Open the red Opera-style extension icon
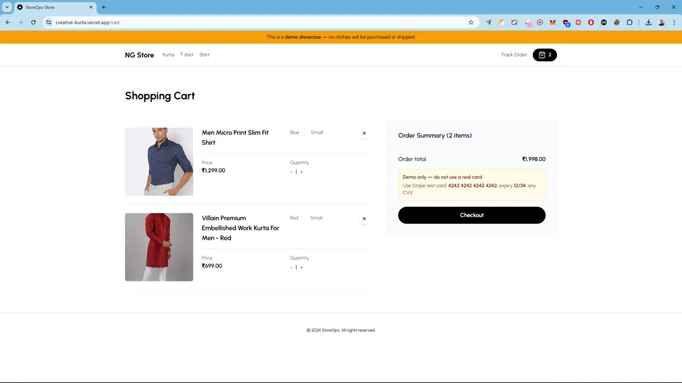 (590, 22)
